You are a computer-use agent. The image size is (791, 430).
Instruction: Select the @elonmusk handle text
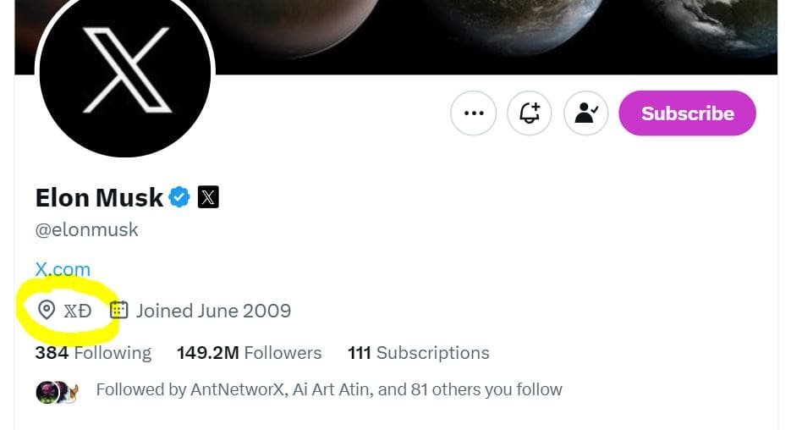coord(86,229)
